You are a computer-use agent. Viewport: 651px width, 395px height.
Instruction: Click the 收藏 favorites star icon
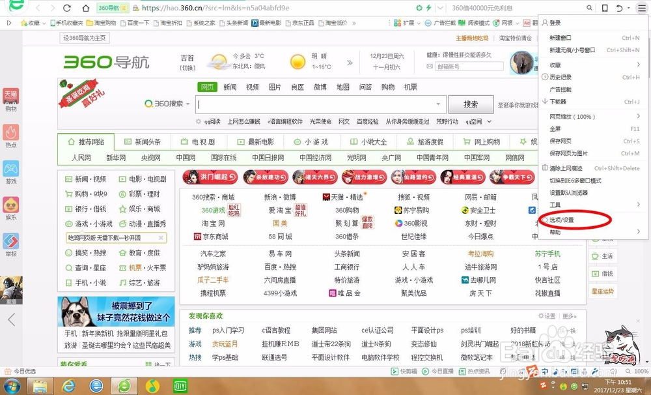point(24,23)
